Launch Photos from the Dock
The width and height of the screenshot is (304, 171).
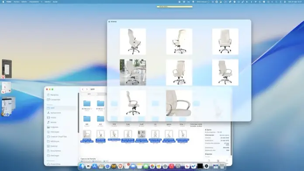point(152,166)
